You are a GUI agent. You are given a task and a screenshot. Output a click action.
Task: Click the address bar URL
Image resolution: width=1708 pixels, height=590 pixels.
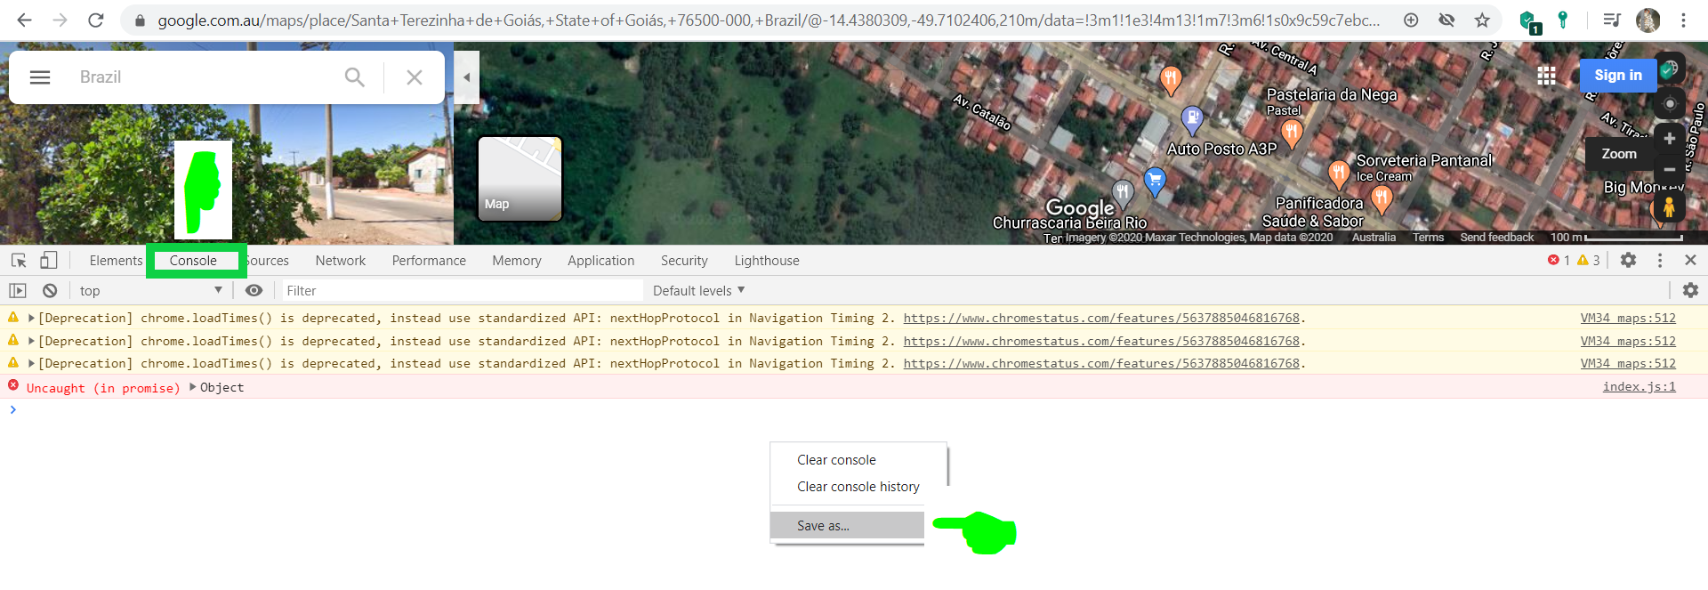[x=769, y=20]
